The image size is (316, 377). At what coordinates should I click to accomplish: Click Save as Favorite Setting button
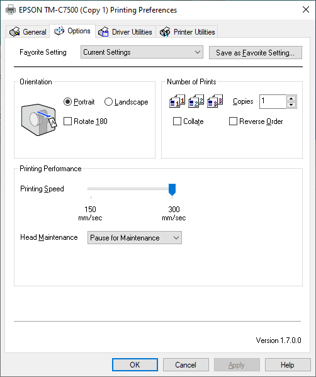(x=256, y=53)
